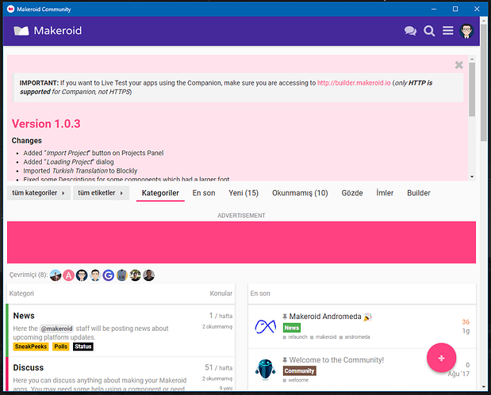The image size is (491, 395).
Task: Click the Makeroid Andromeda topic avatar icon
Action: point(265,325)
